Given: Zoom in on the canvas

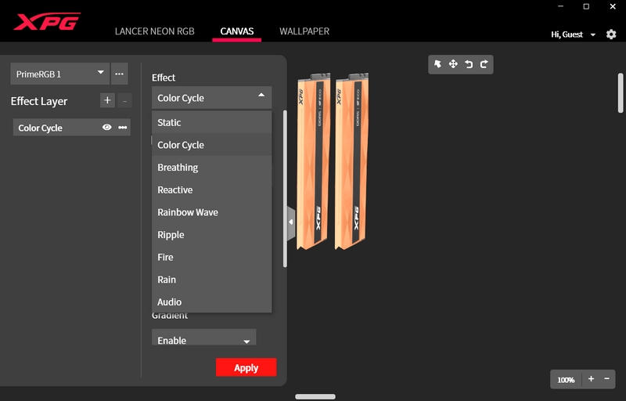Looking at the screenshot, I should (591, 379).
